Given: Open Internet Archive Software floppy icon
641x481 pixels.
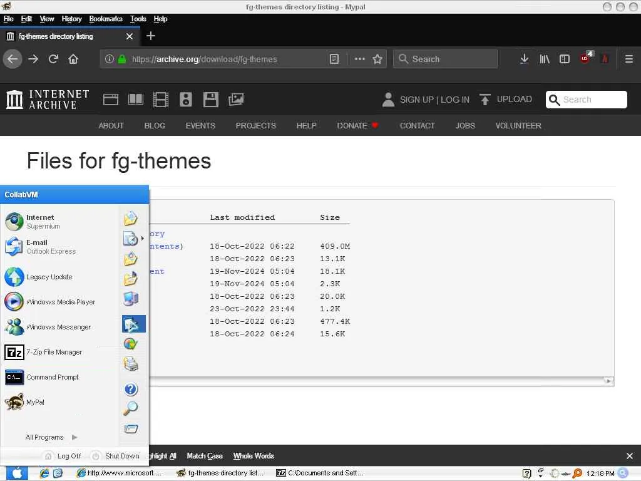Looking at the screenshot, I should pyautogui.click(x=210, y=100).
